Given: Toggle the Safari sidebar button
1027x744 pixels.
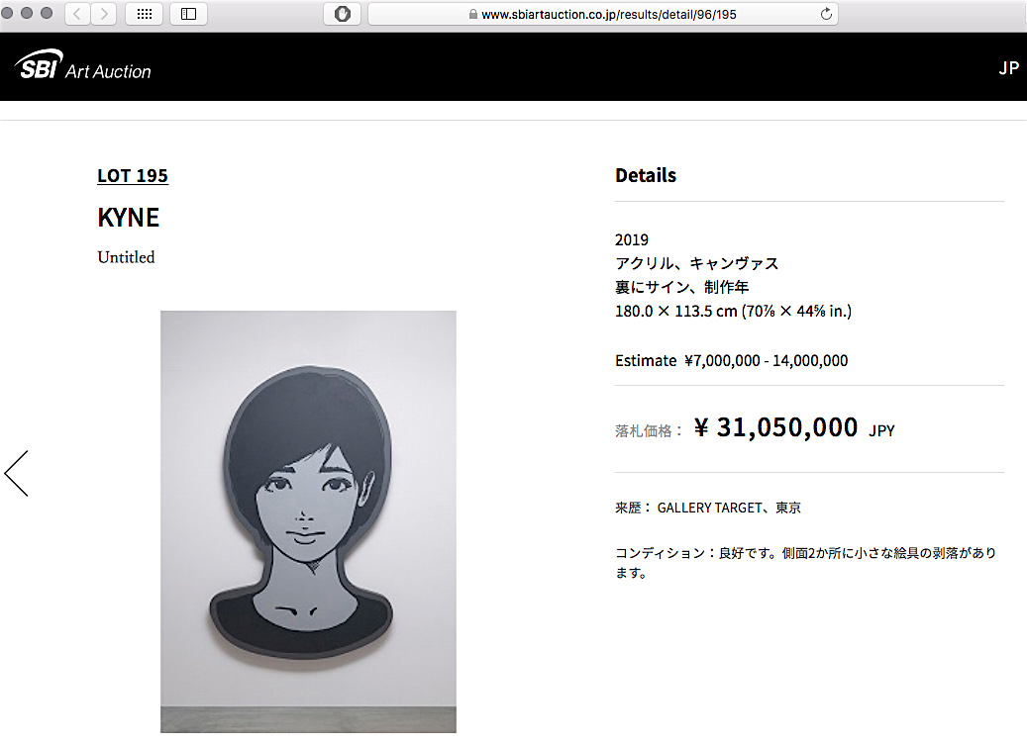Looking at the screenshot, I should [x=188, y=14].
